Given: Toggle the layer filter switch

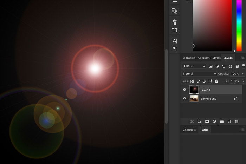Looking at the screenshot, I should (243, 66).
